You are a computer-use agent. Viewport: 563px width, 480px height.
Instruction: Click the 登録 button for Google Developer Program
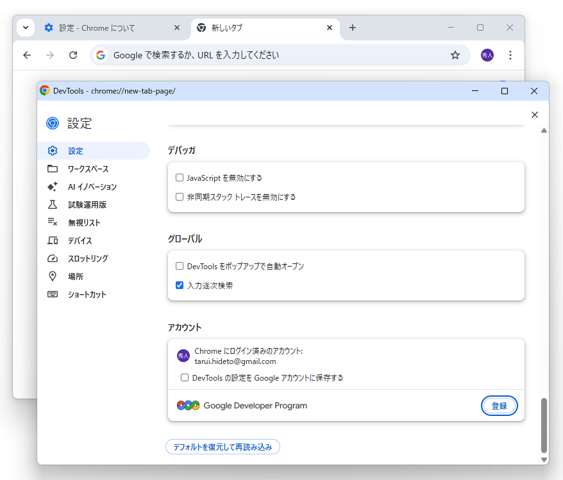coord(500,406)
